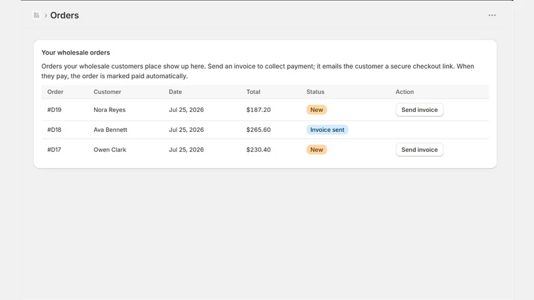Click the date in Owen Clark row
This screenshot has width=534, height=300.
pos(186,149)
